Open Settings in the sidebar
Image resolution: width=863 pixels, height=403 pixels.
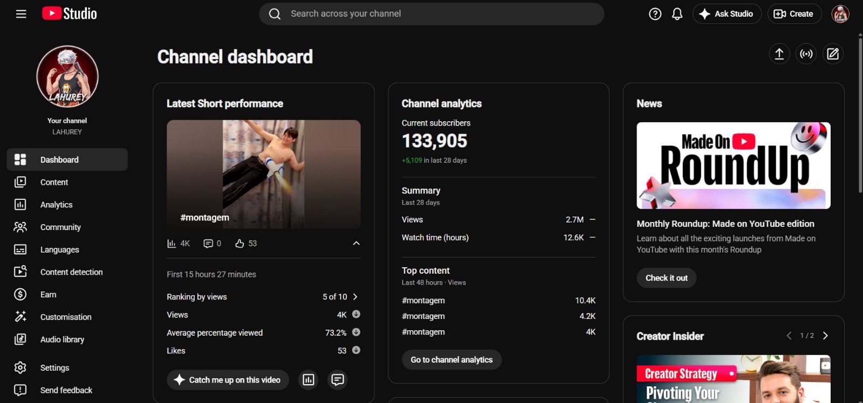[x=67, y=368]
